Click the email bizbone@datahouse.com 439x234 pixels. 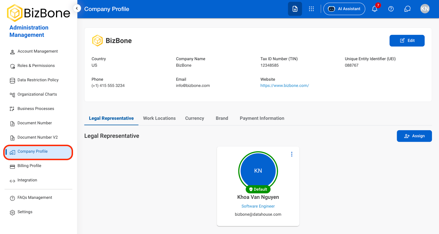258,214
